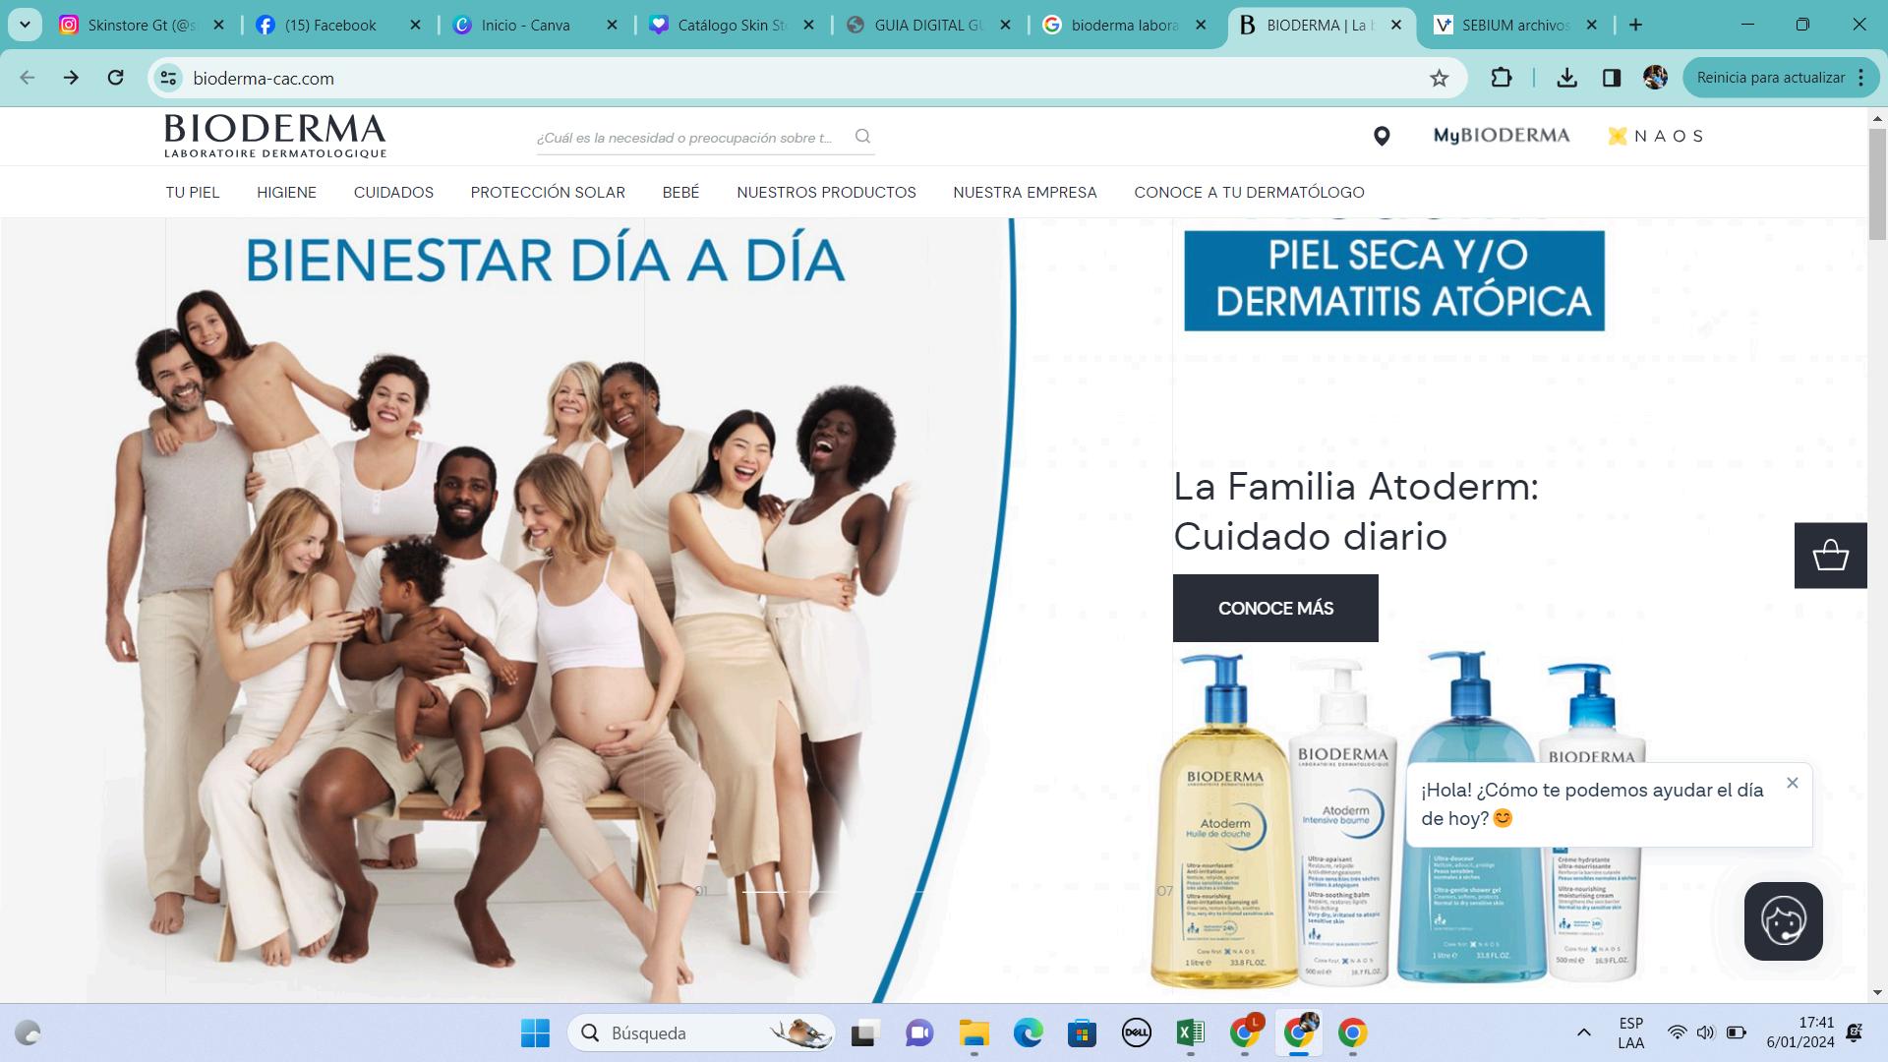This screenshot has height=1062, width=1888.
Task: Open Task View on taskbar
Action: [x=863, y=1032]
